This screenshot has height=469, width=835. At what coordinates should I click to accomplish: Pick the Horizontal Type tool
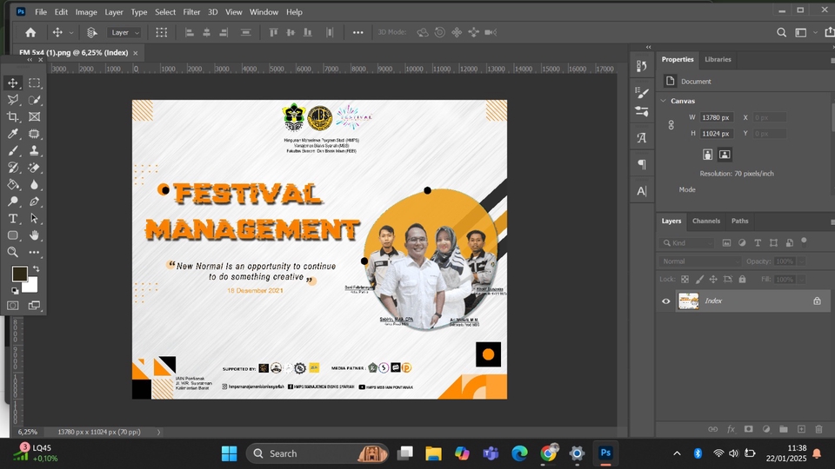tap(13, 218)
